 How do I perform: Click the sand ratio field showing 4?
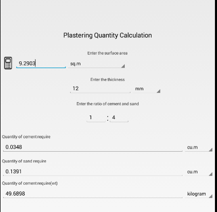coord(119,118)
